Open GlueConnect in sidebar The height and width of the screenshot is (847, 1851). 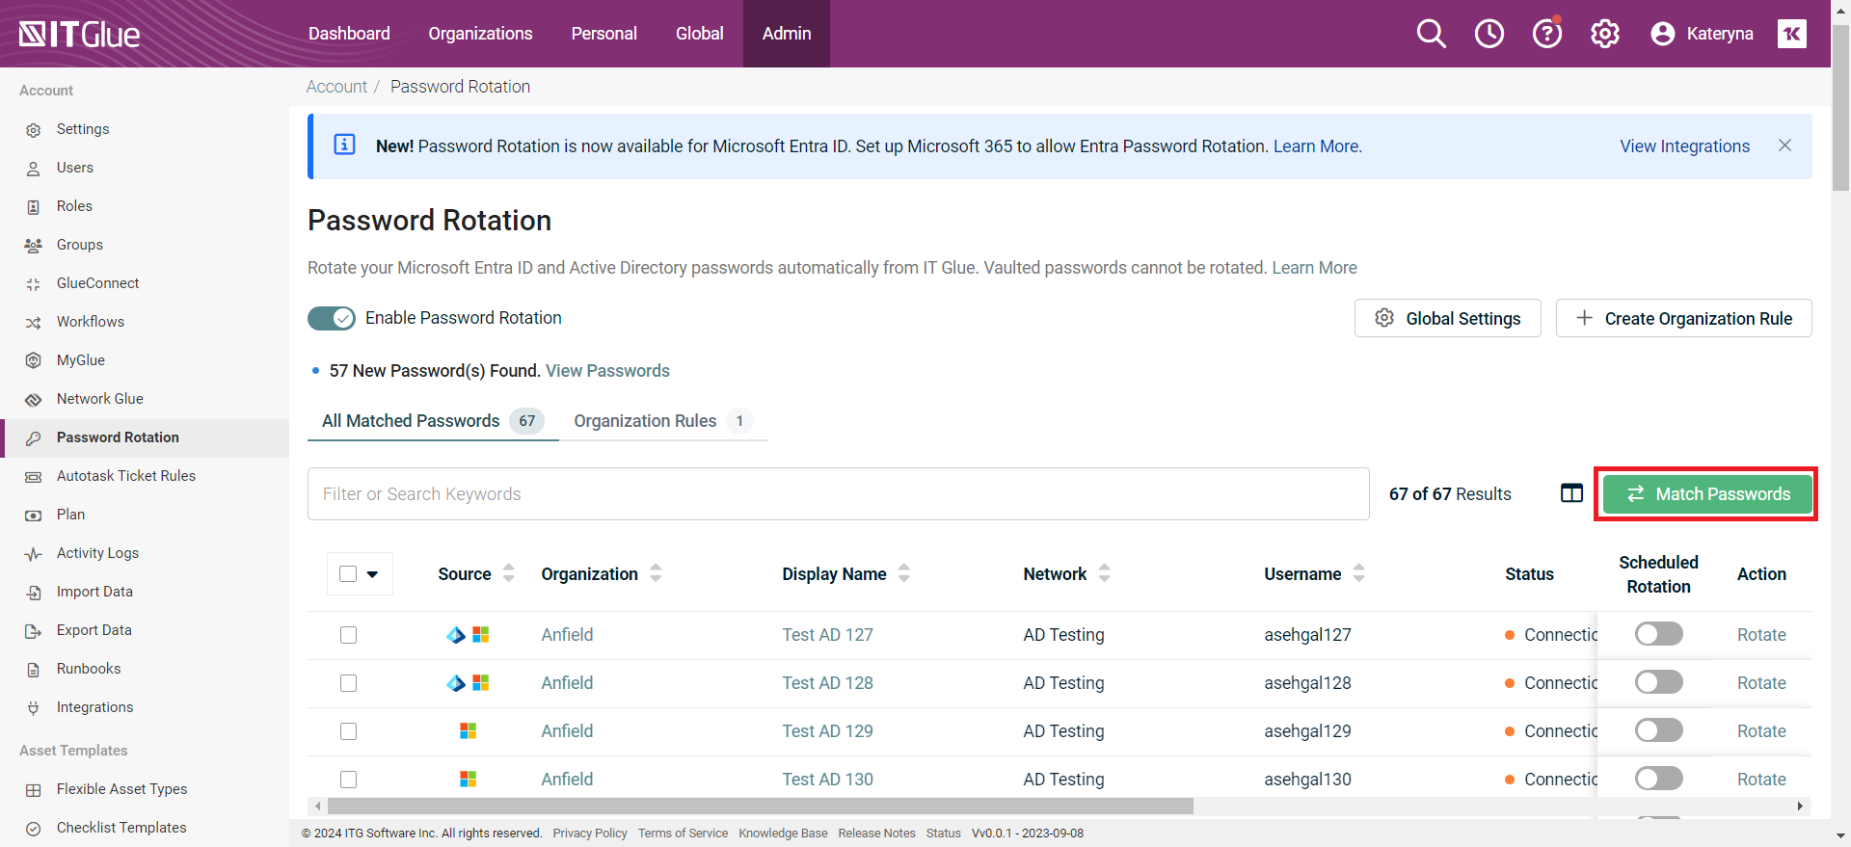click(97, 283)
